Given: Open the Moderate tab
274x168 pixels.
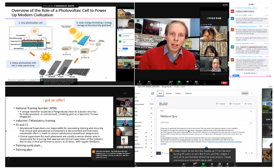Looking at the screenshot, I should (x=188, y=93).
